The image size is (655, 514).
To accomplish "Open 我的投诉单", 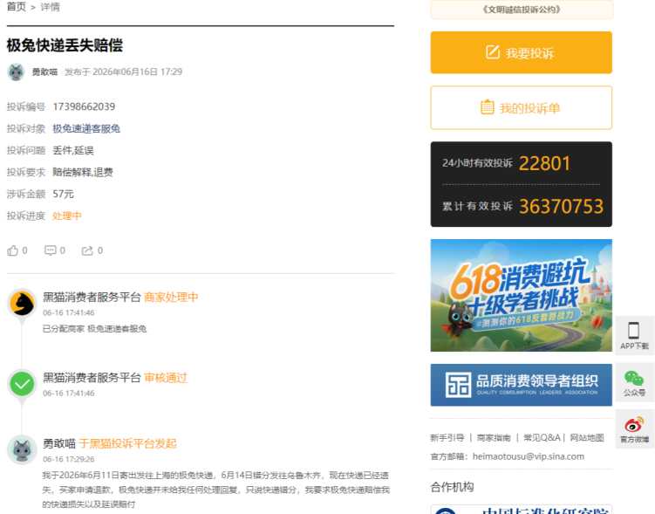I will [x=522, y=108].
